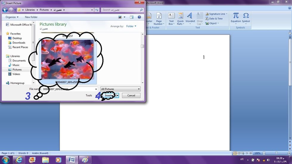Select Downloads in the Favorites list
Viewport: 292px width, 164px height.
point(19,43)
